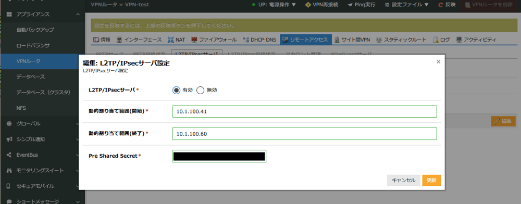Click the 動的割り当て範囲(終了) input field
The width and height of the screenshot is (521, 204).
tap(304, 134)
